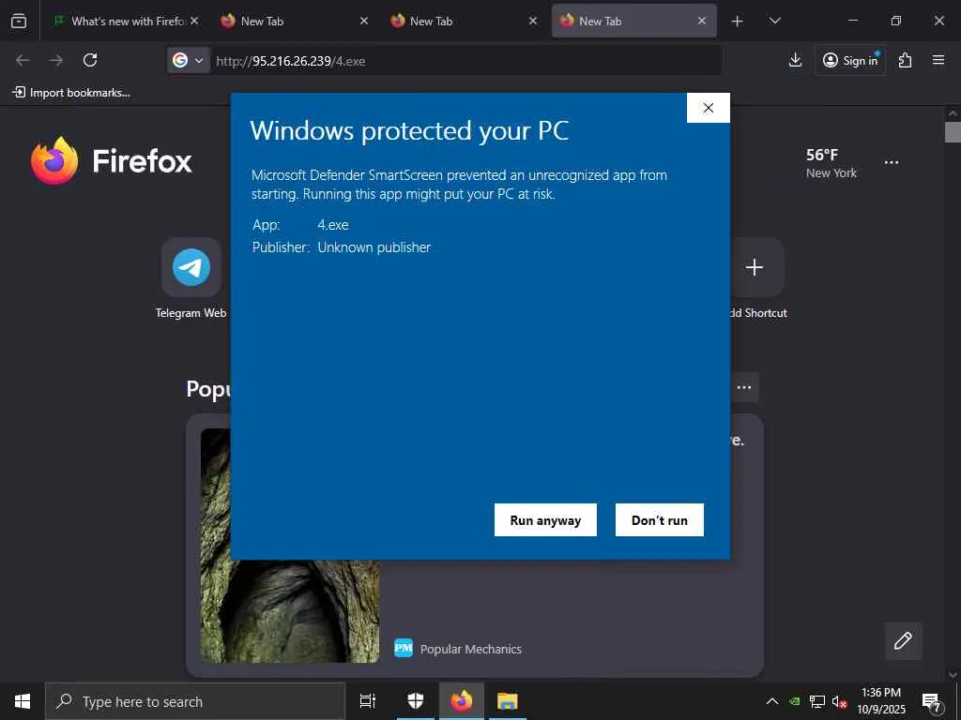Close the Windows protected your PC dialog
Image resolution: width=961 pixels, height=720 pixels.
pyautogui.click(x=708, y=108)
